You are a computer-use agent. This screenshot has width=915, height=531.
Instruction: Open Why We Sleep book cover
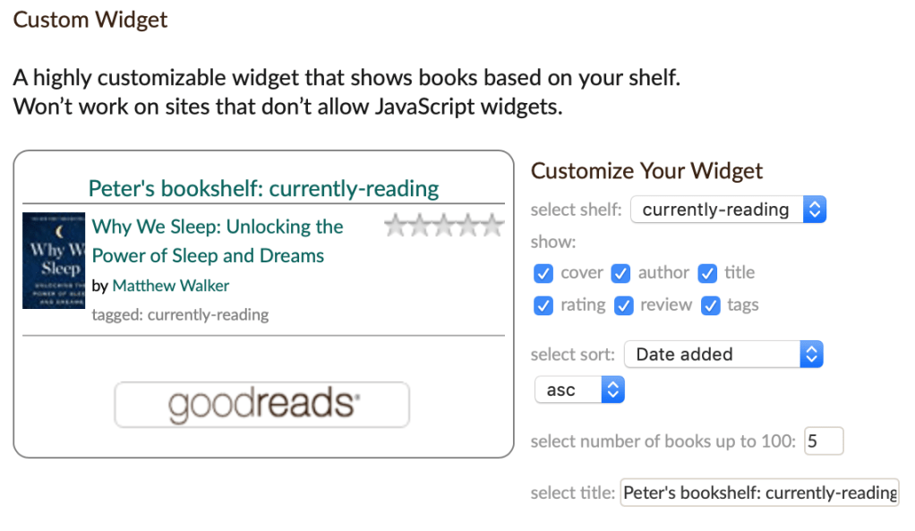point(54,261)
